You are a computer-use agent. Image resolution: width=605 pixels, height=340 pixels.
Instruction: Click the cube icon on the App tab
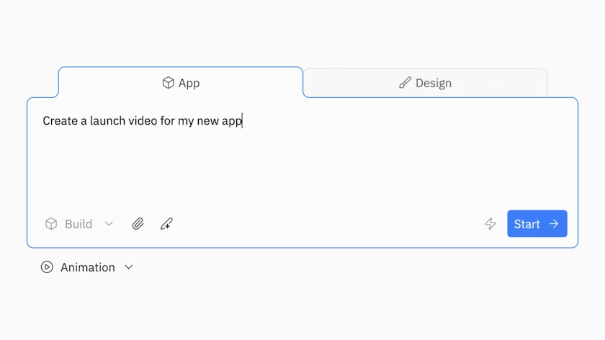click(x=168, y=83)
